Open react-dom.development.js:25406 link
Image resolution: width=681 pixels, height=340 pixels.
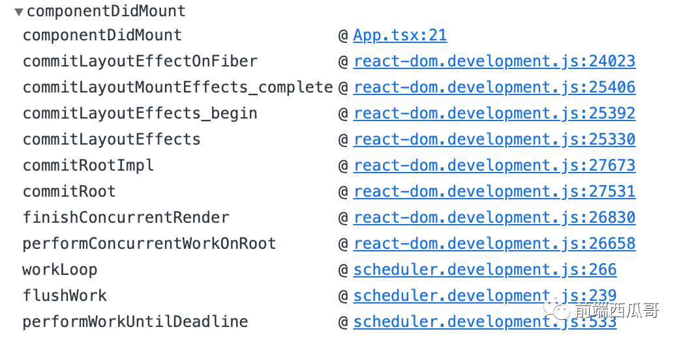[494, 87]
